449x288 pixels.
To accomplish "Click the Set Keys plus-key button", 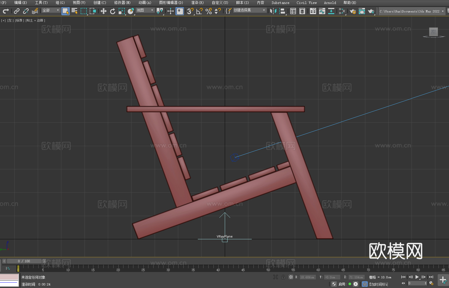I will point(443,280).
